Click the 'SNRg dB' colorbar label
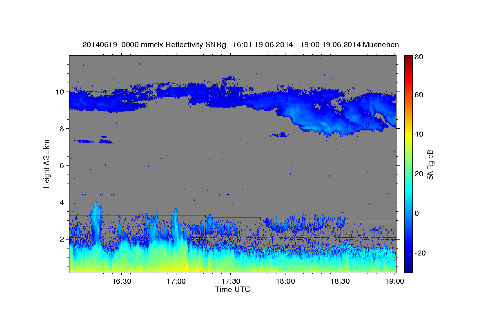Screen dimensions: 490x327 (x=430, y=165)
